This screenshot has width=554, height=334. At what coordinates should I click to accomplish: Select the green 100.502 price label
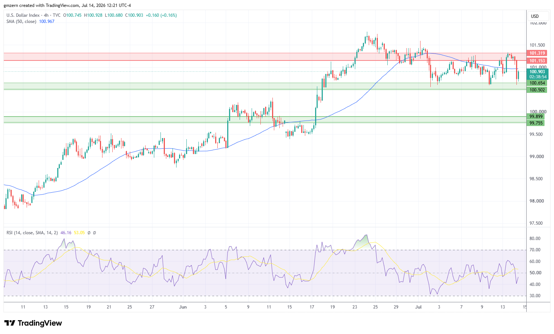coord(537,90)
